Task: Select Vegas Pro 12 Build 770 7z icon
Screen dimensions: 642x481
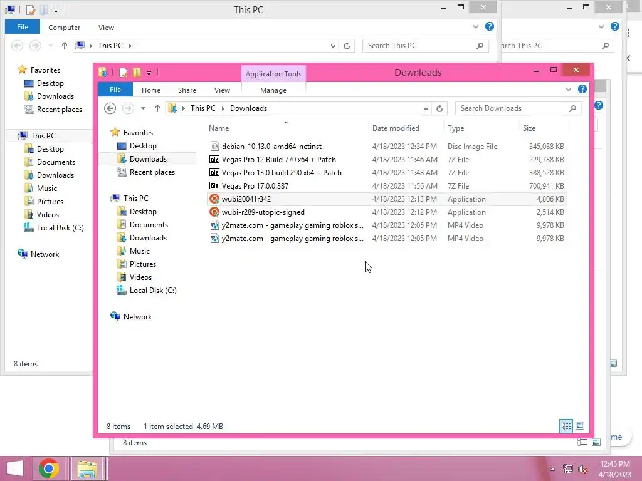Action: [214, 159]
